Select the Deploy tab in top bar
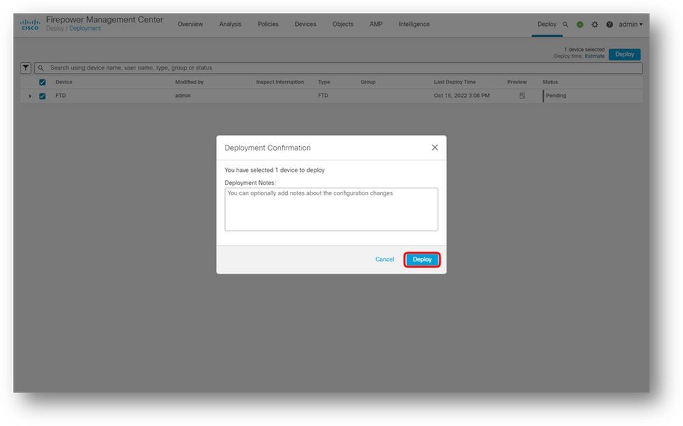This screenshot has height=426, width=683. [547, 25]
